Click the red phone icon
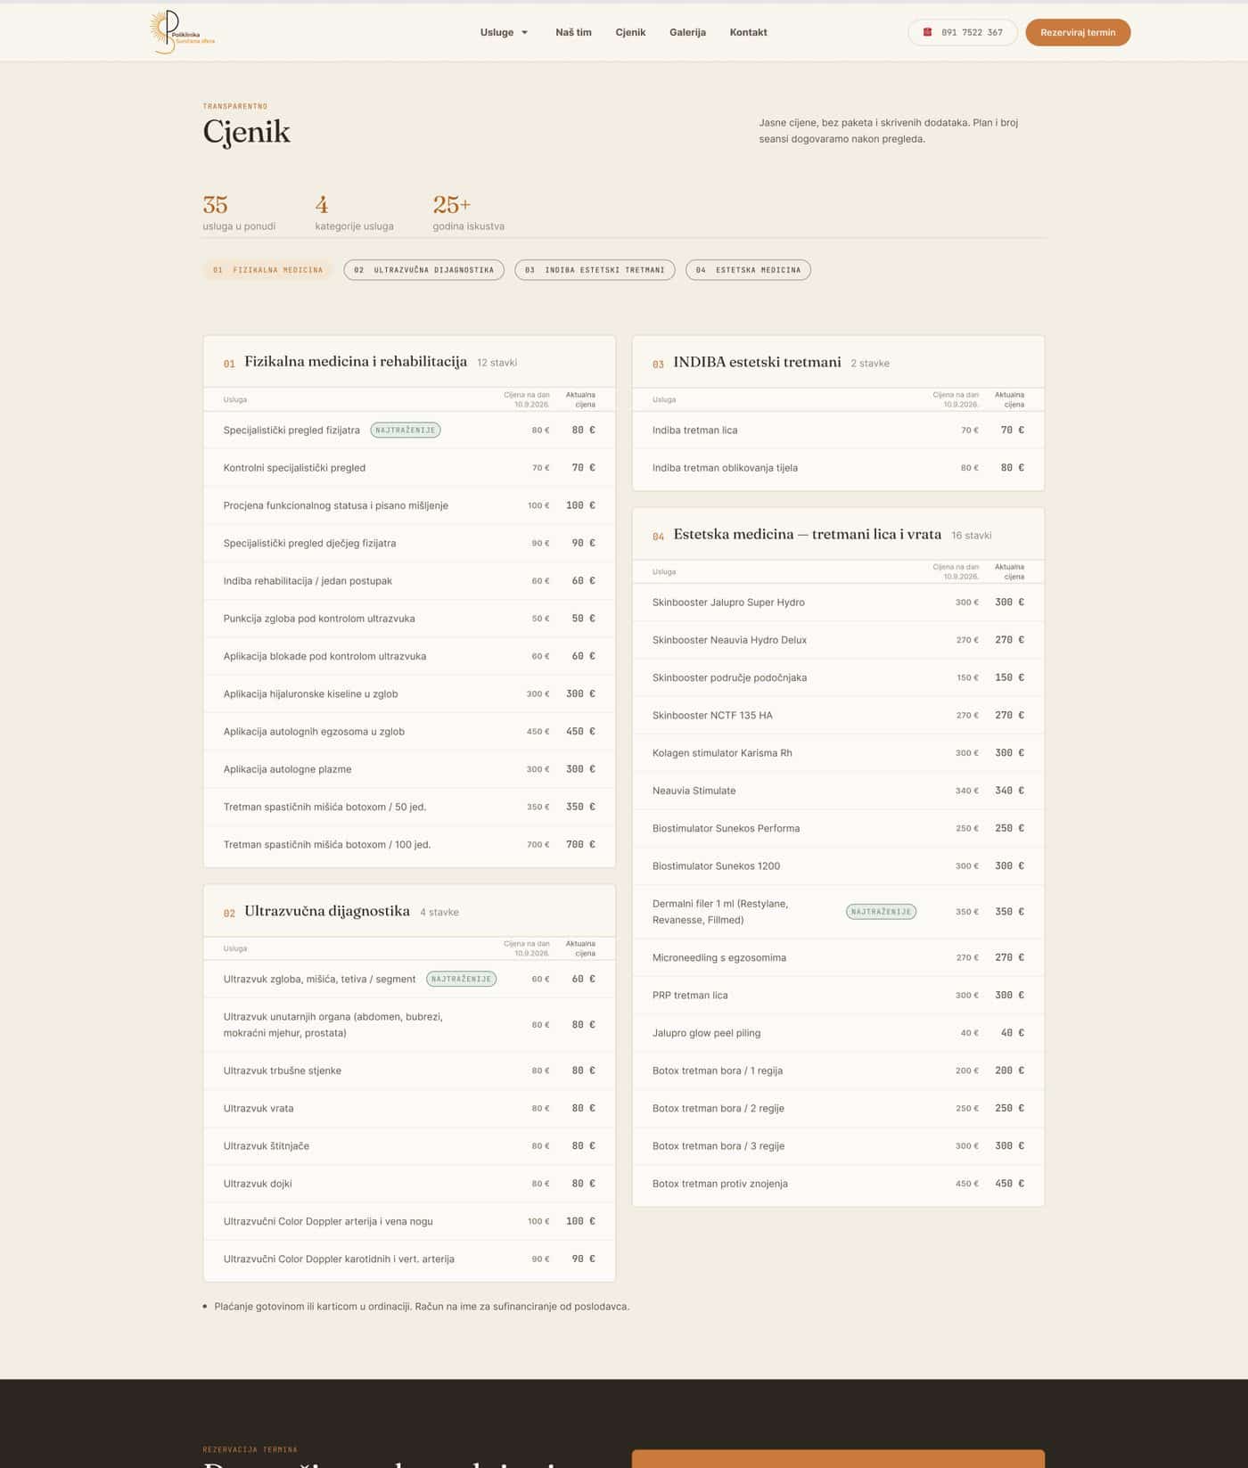The height and width of the screenshot is (1468, 1248). pos(927,32)
